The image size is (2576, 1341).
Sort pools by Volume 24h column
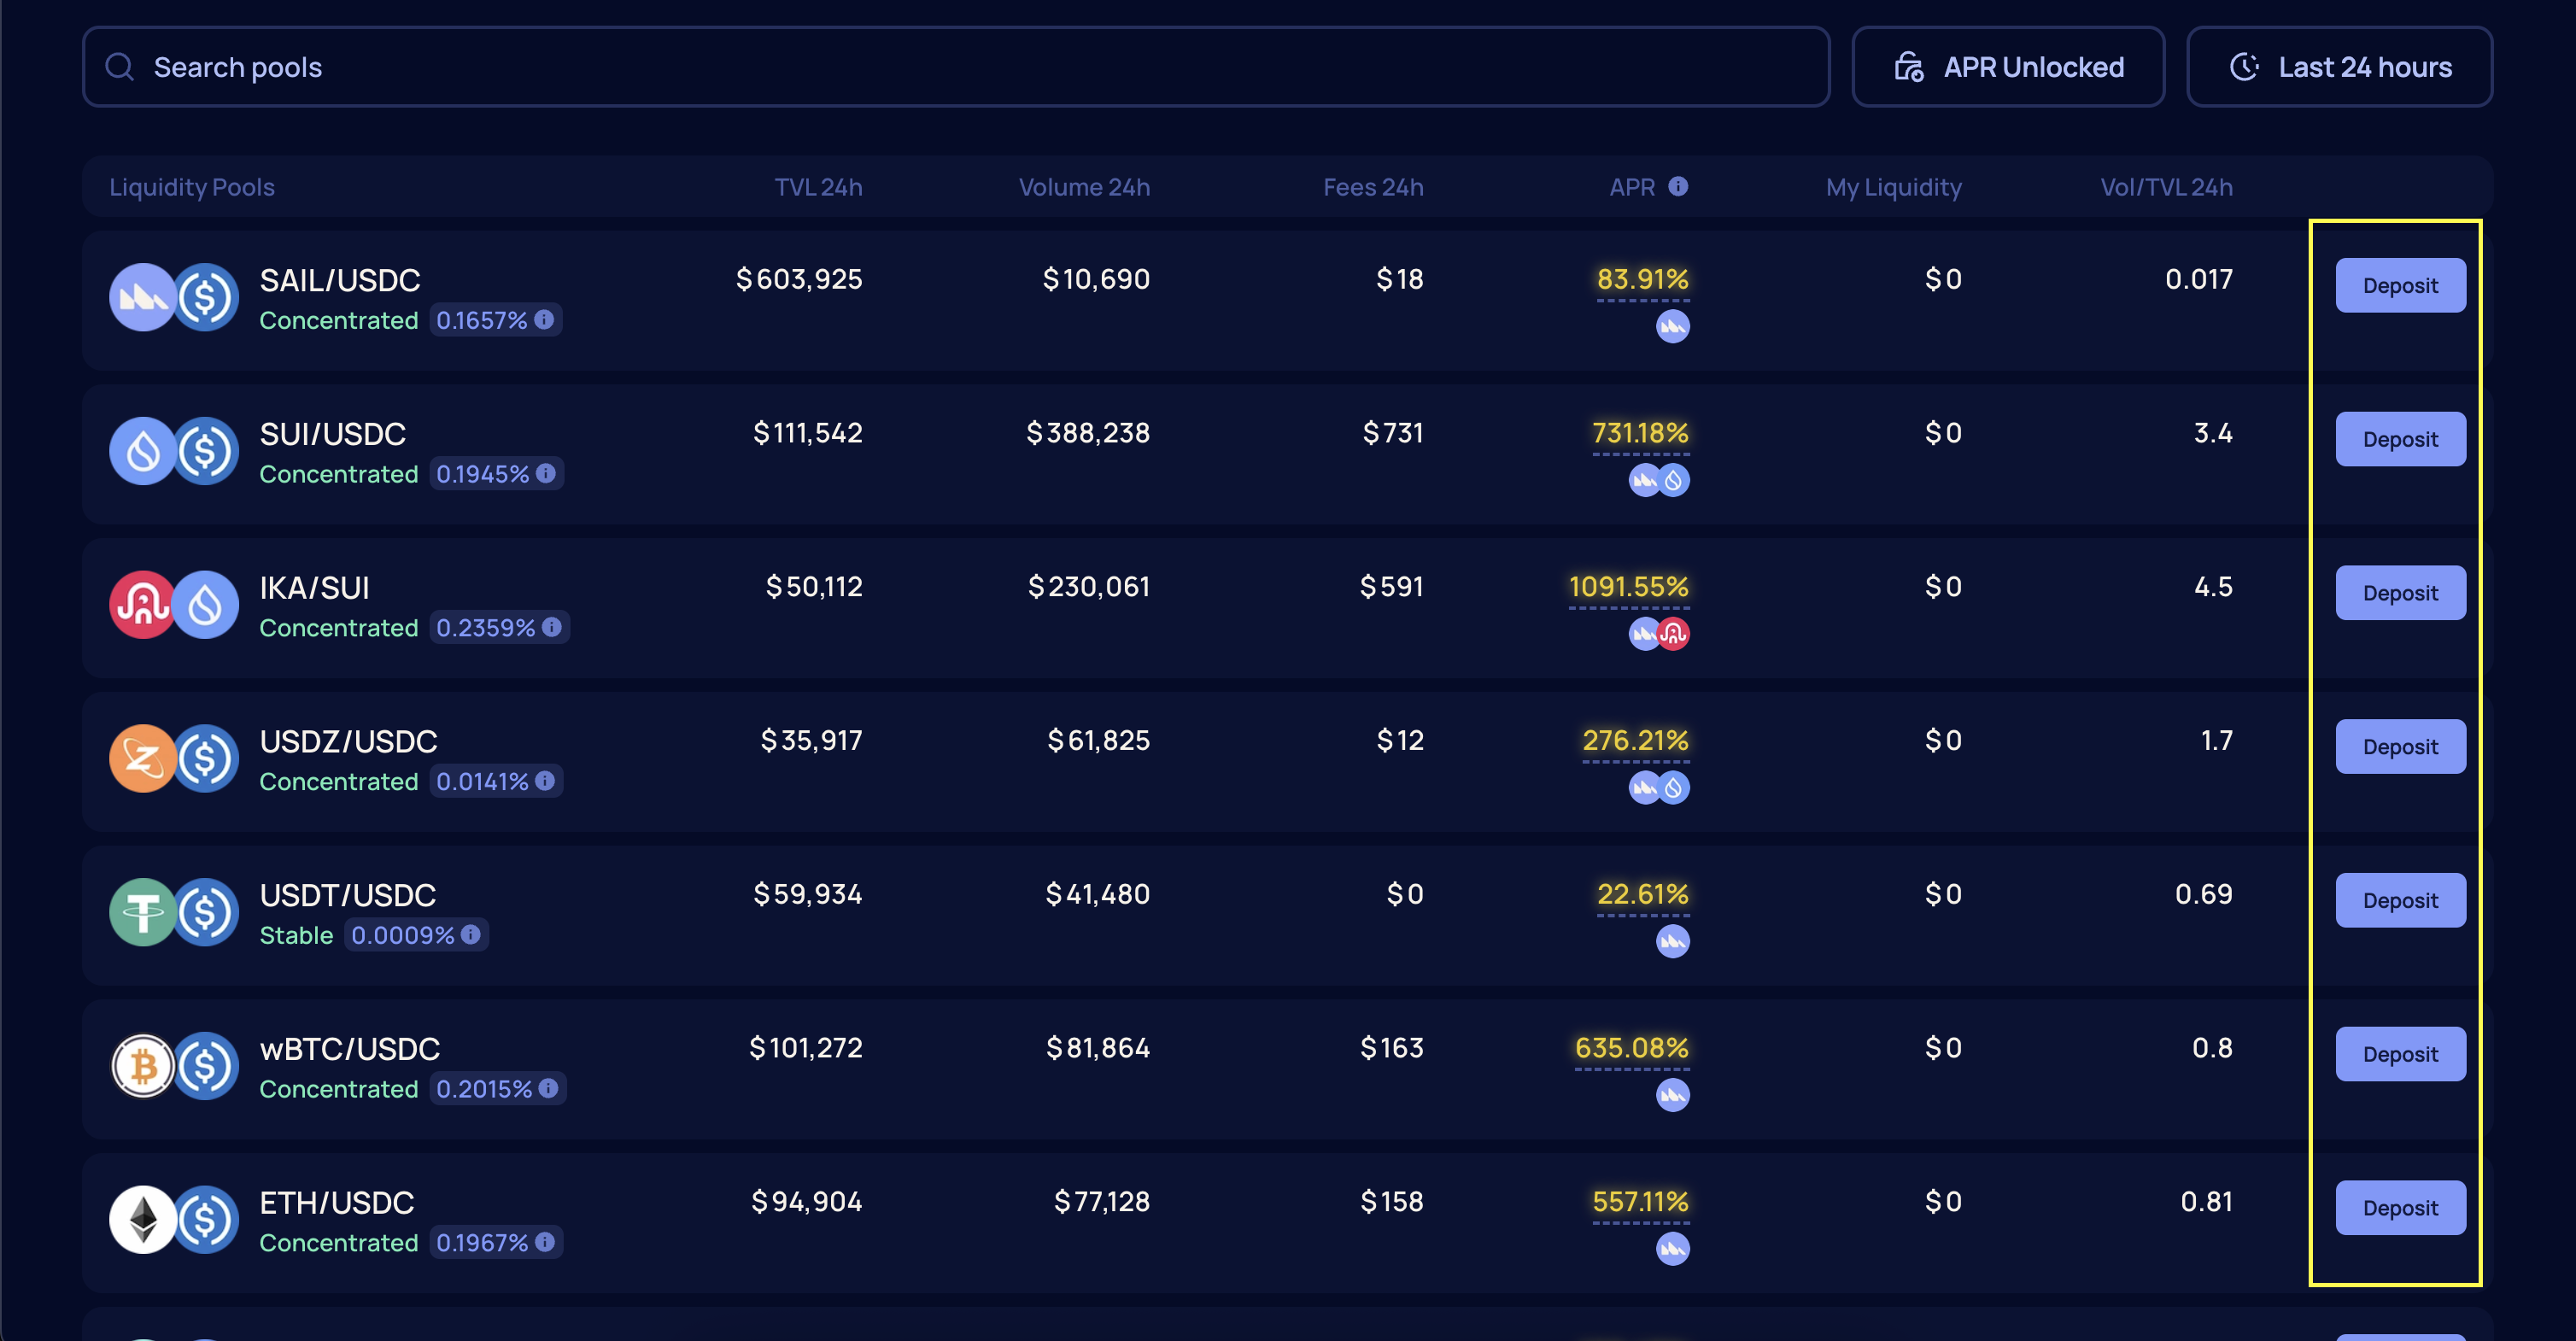click(x=1084, y=187)
